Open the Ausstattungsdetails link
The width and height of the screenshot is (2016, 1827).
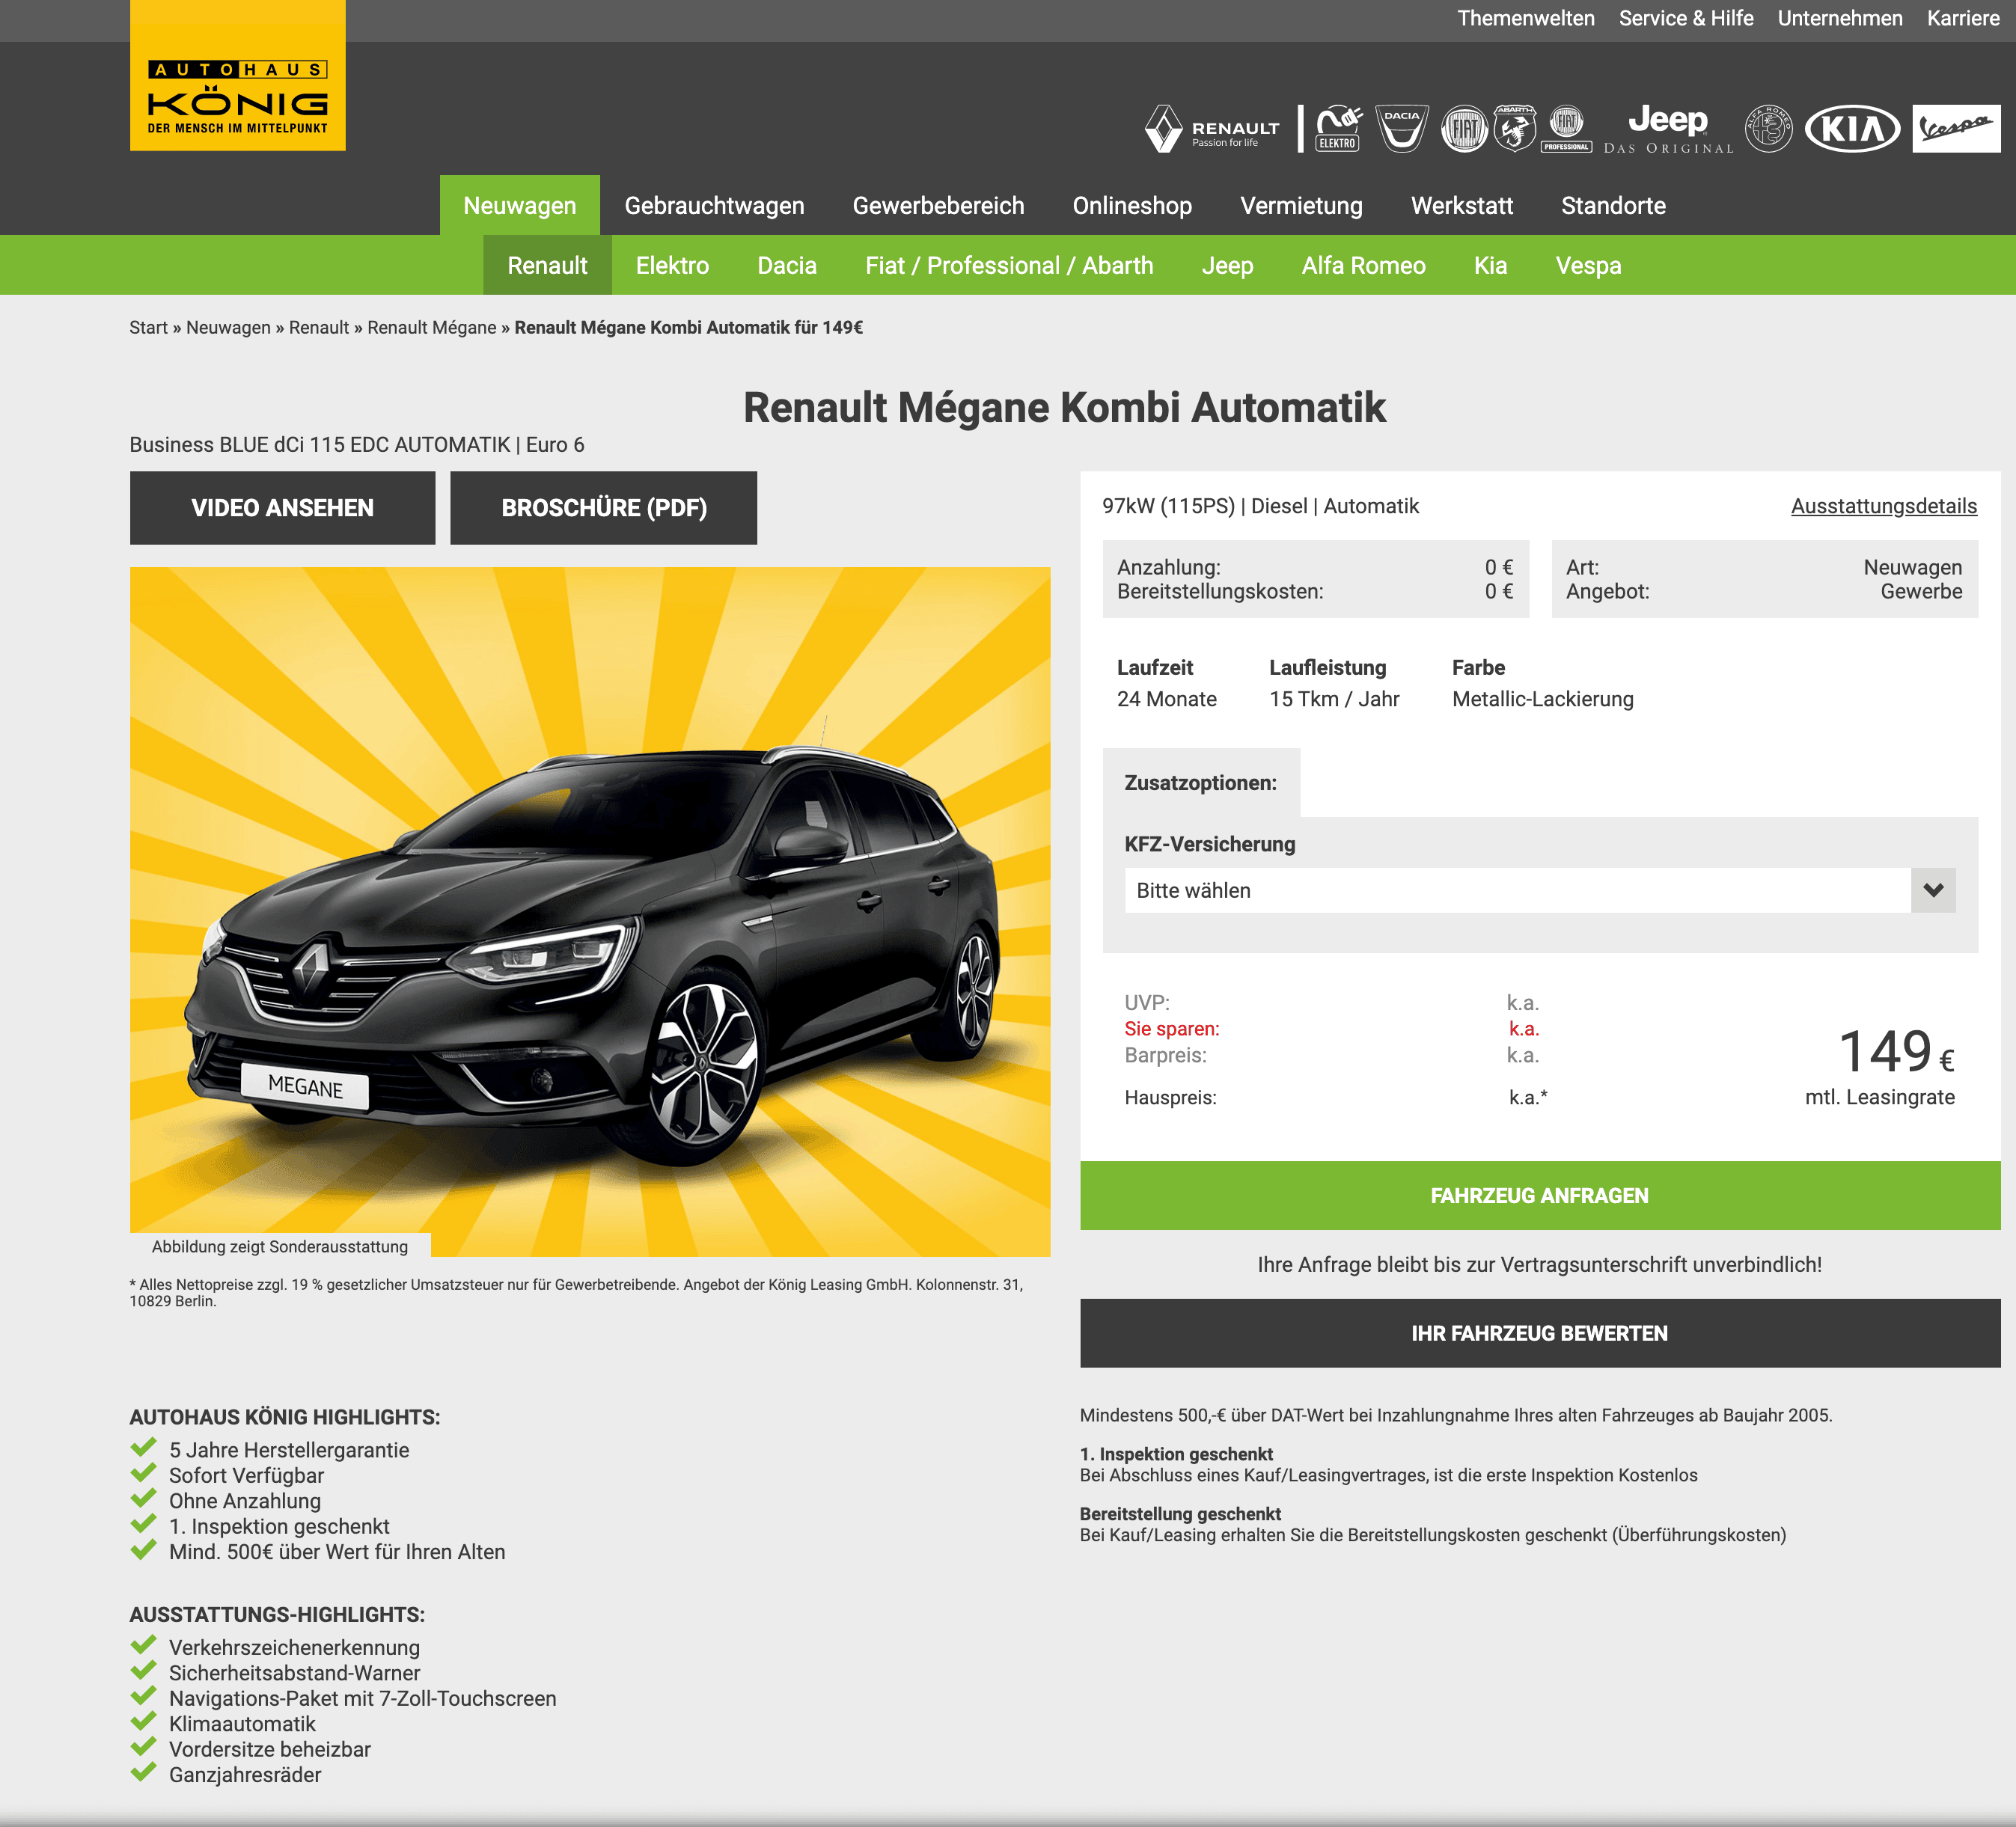(x=1883, y=506)
